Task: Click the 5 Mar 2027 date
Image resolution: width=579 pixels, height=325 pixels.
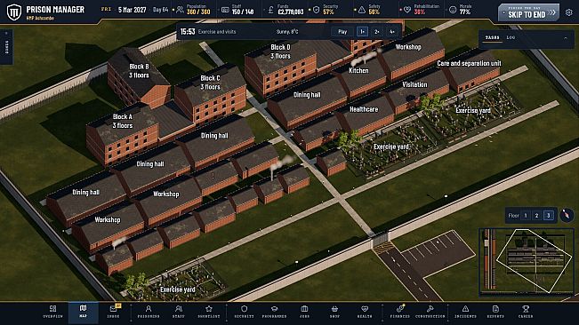Action: click(133, 10)
